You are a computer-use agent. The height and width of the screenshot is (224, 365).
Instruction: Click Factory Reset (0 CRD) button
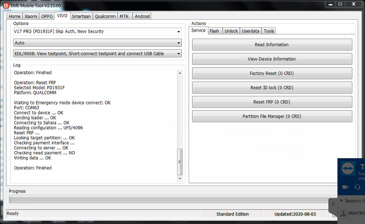click(272, 73)
